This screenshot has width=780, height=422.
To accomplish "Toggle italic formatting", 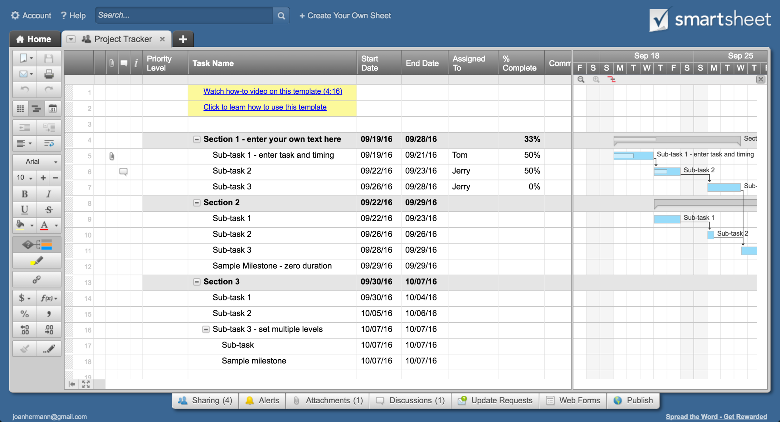I will click(x=49, y=194).
